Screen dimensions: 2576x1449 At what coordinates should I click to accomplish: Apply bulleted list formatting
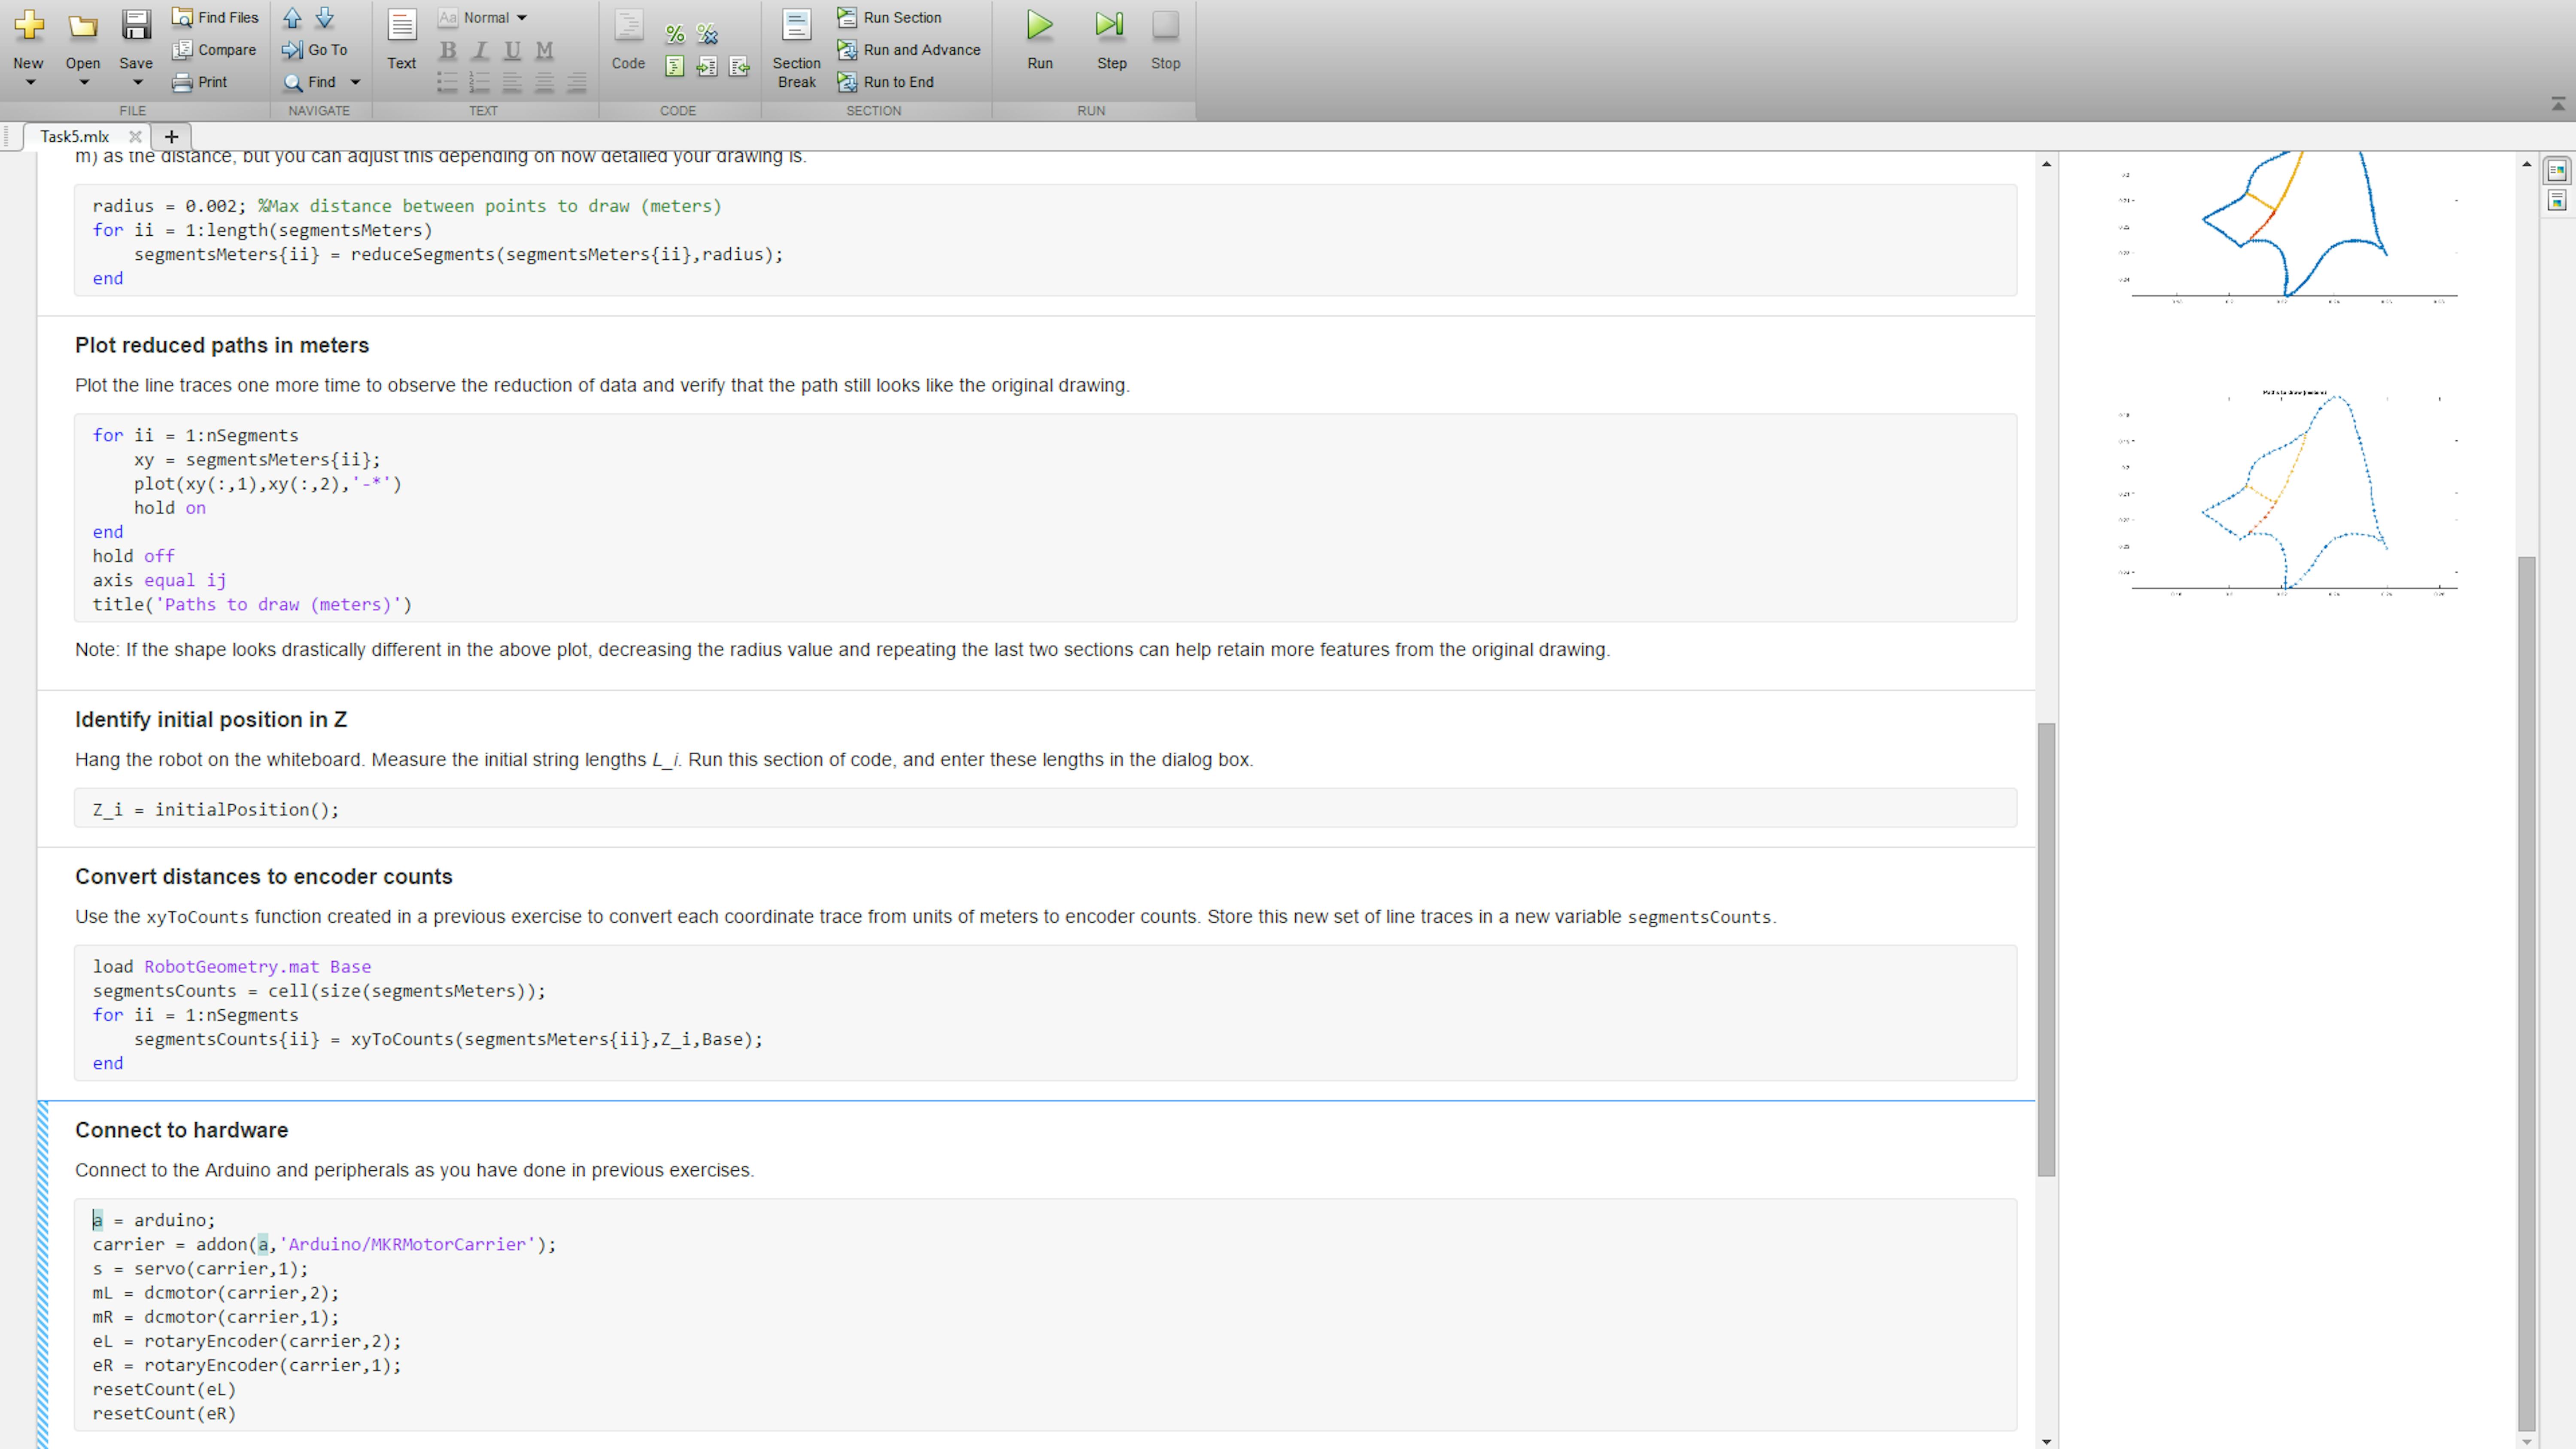pyautogui.click(x=448, y=82)
